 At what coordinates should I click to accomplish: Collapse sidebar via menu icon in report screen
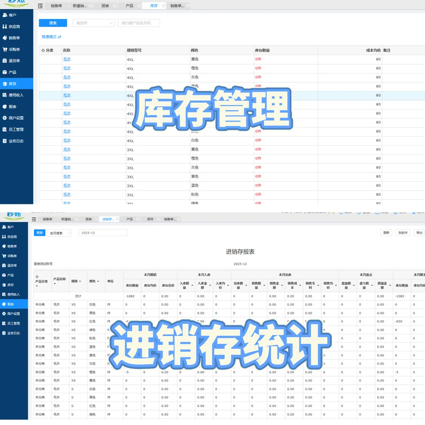click(34, 219)
